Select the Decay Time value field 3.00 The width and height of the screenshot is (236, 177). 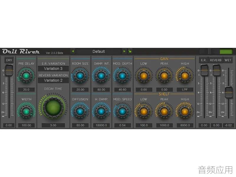click(x=53, y=125)
